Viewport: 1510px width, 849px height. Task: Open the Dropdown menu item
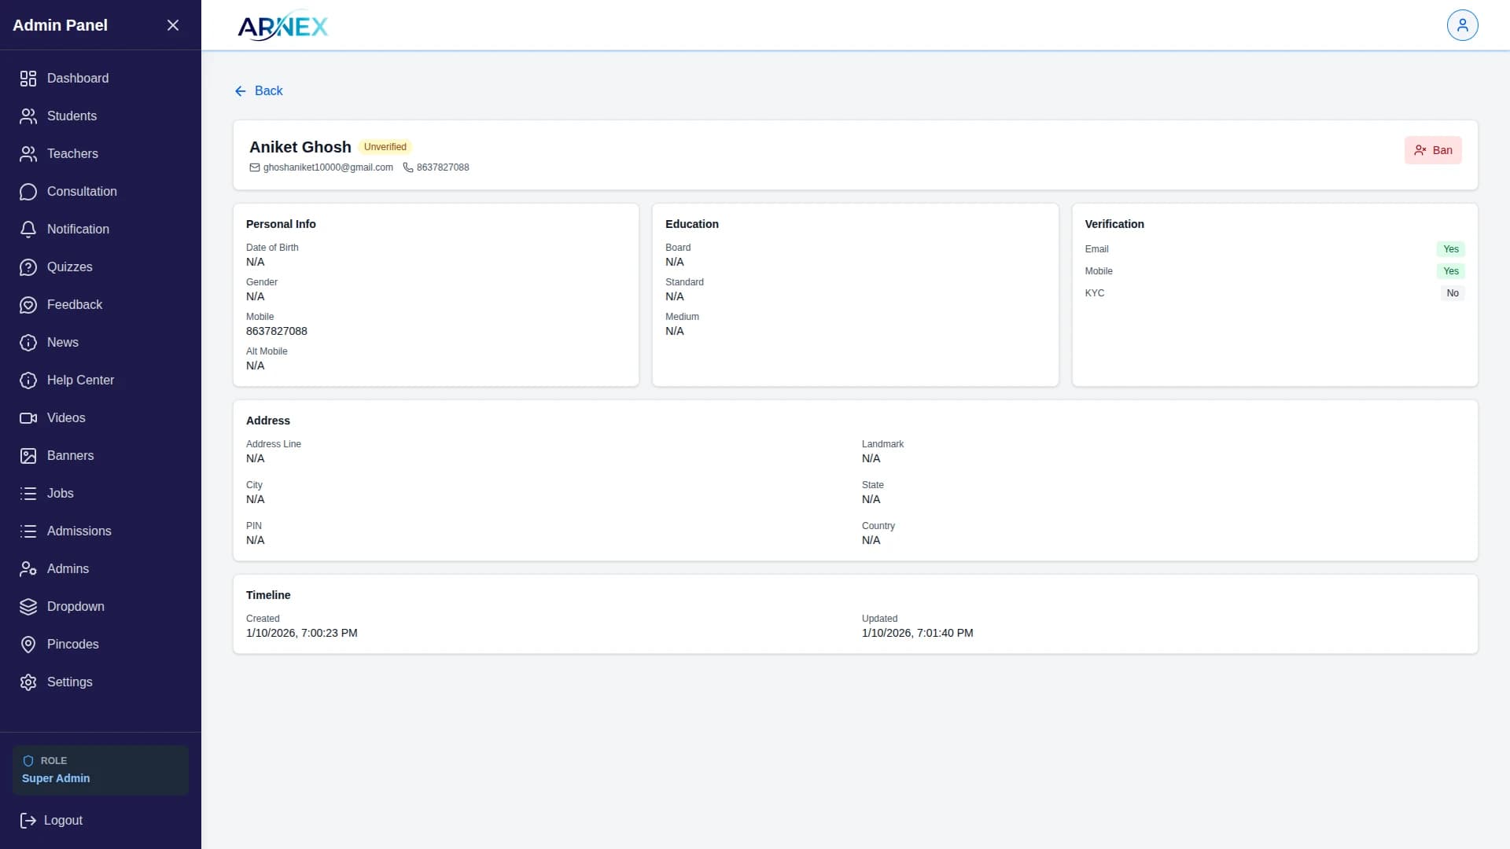click(75, 607)
